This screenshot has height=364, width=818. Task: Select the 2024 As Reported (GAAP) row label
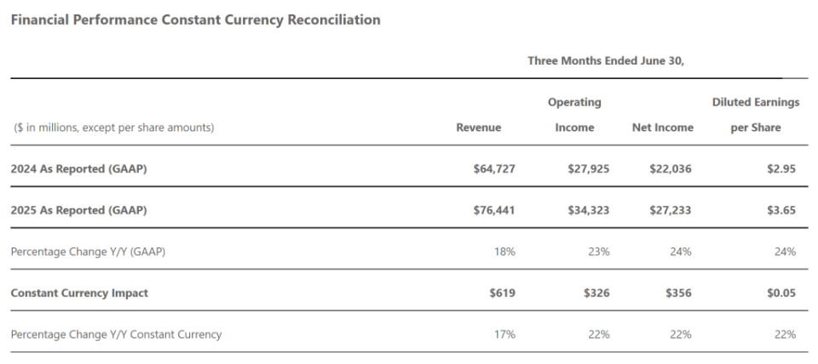pyautogui.click(x=78, y=169)
